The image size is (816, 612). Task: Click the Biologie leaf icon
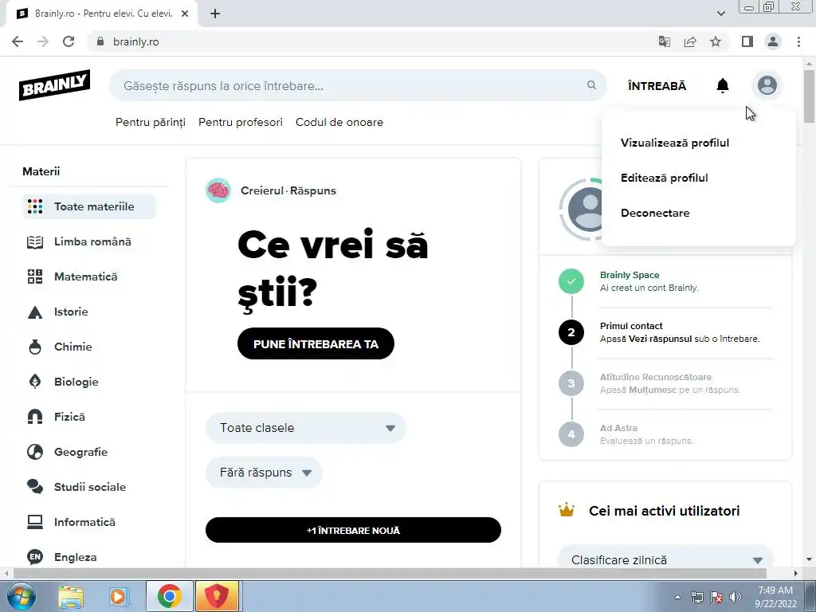click(35, 382)
